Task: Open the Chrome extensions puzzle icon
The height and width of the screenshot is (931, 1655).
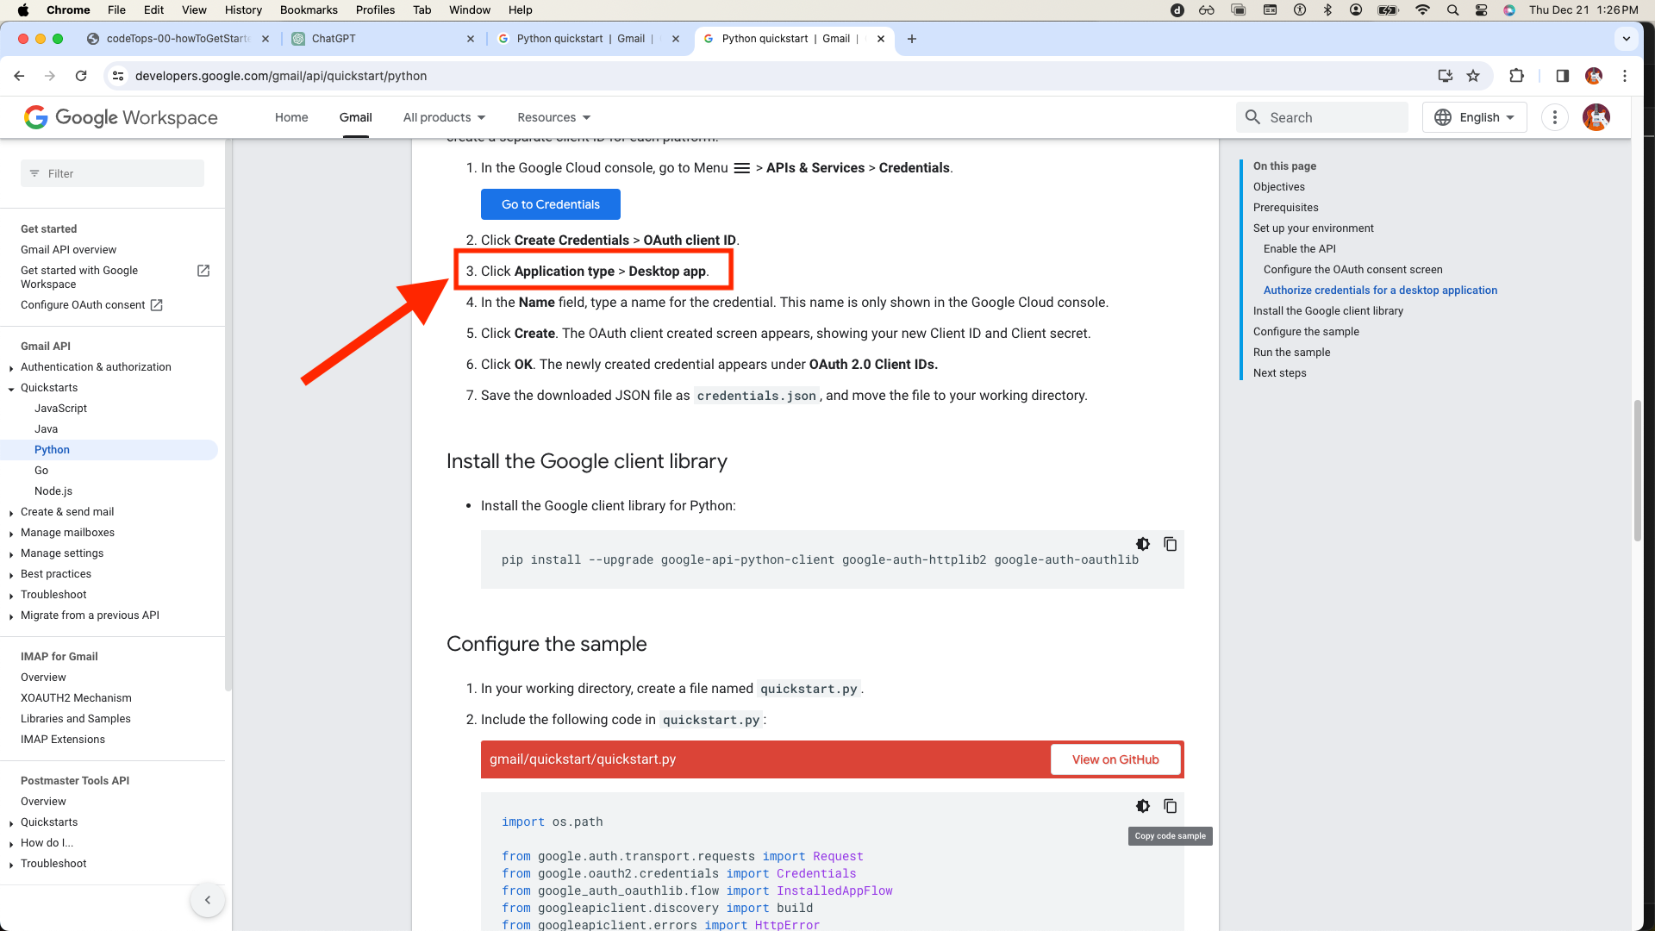Action: point(1517,76)
